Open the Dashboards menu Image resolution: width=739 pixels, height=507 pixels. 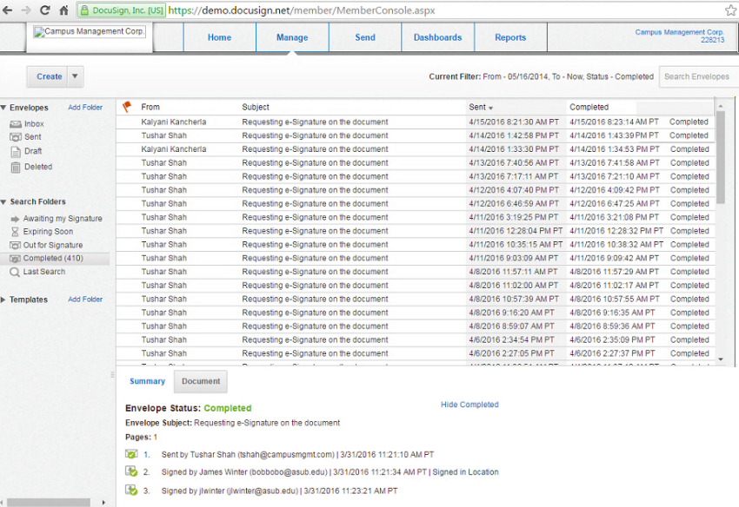(437, 37)
